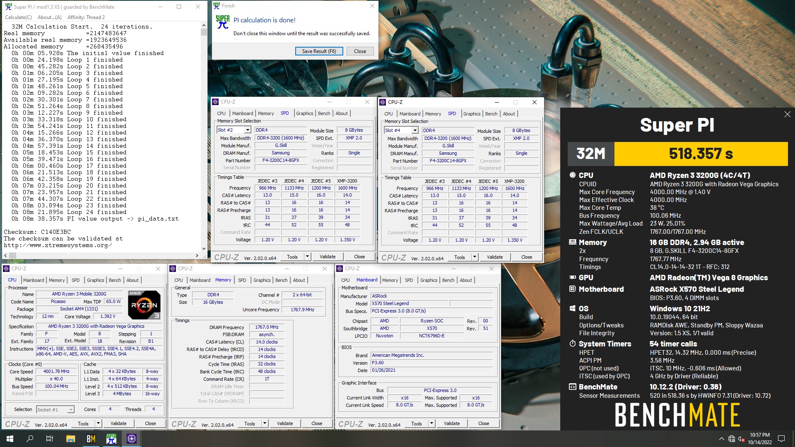The width and height of the screenshot is (795, 447).
Task: Click Close in the Finish dialog
Action: pos(360,51)
